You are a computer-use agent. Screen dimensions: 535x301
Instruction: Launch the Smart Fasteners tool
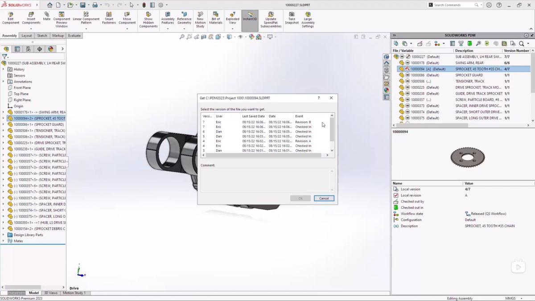tap(109, 18)
